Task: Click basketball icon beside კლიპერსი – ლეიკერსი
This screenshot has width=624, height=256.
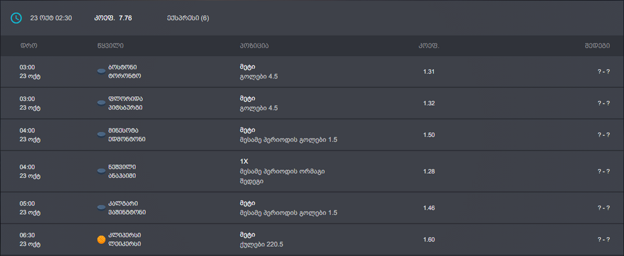Action: (x=101, y=240)
